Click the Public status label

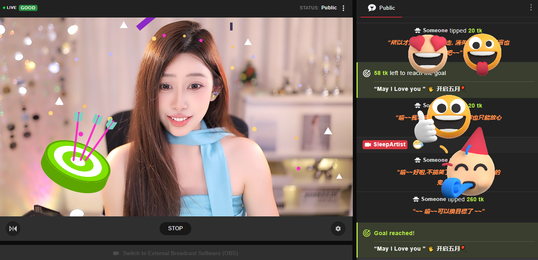[329, 8]
